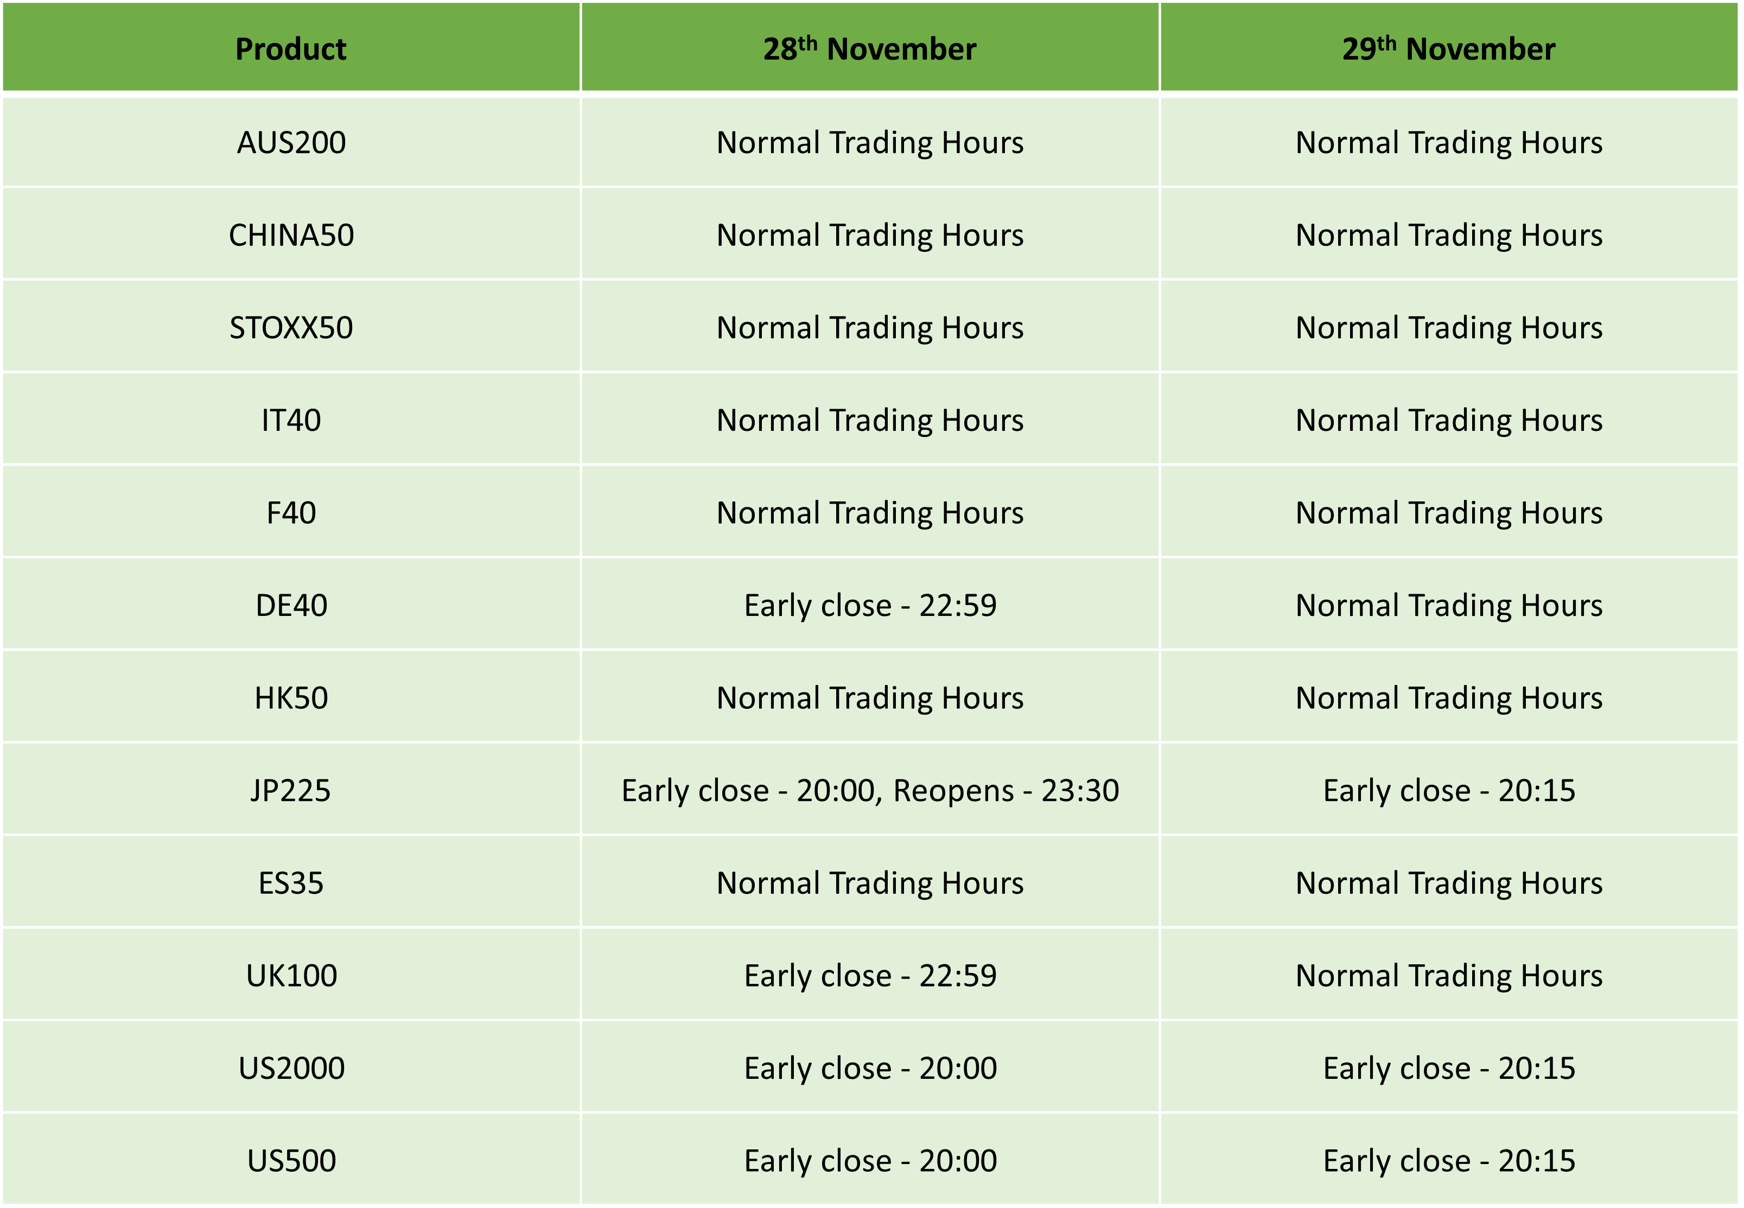Click the STOXX50 product cell
Screen dimensions: 1744x1208
291,327
